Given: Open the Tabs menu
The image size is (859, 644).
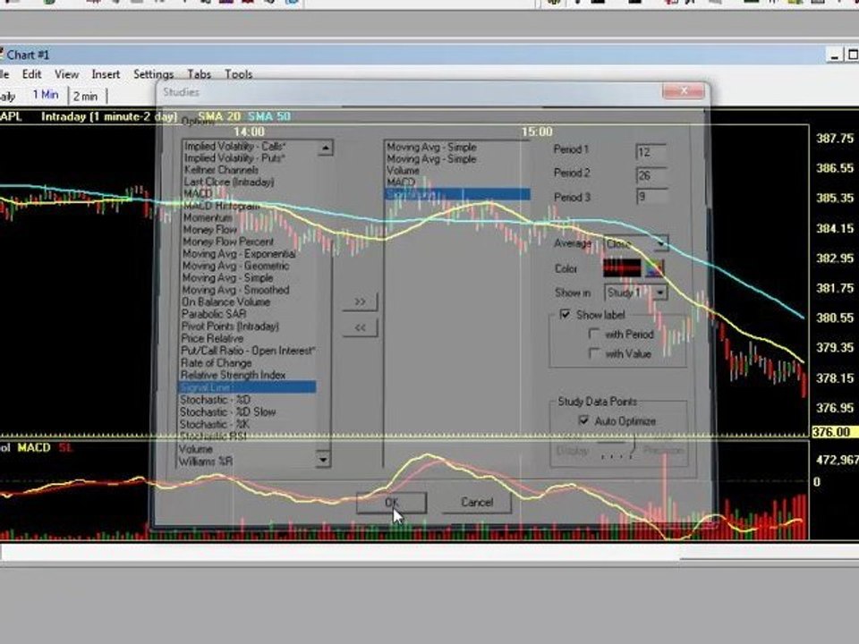Looking at the screenshot, I should tap(199, 74).
